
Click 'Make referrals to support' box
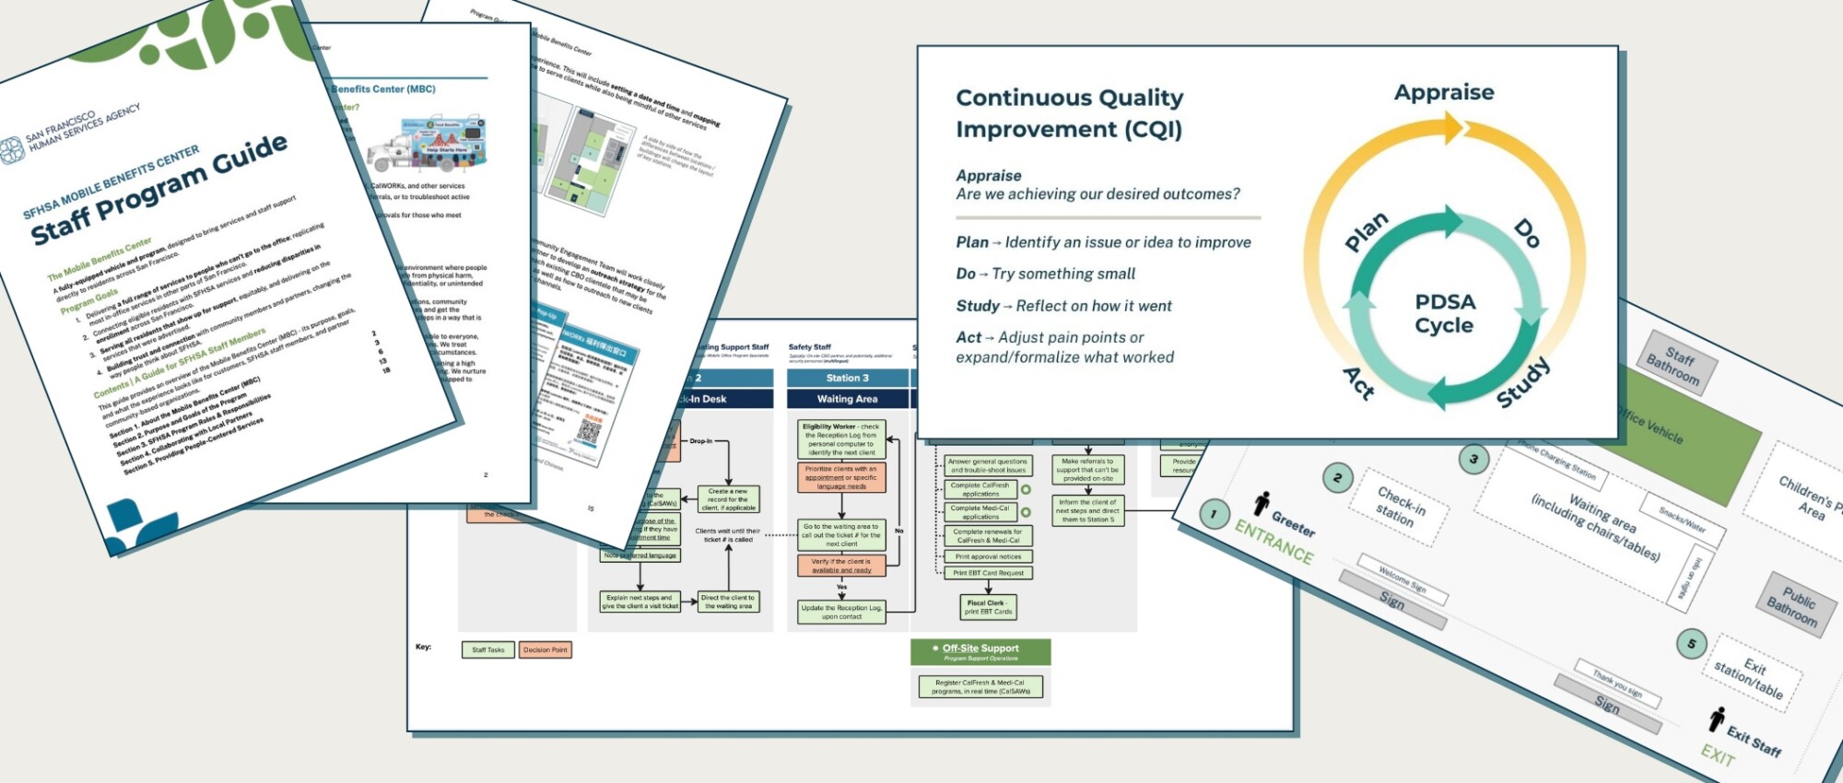coord(1088,470)
